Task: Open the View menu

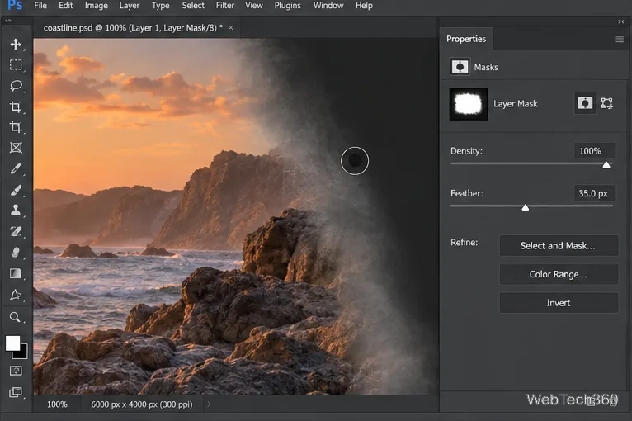Action: tap(254, 6)
